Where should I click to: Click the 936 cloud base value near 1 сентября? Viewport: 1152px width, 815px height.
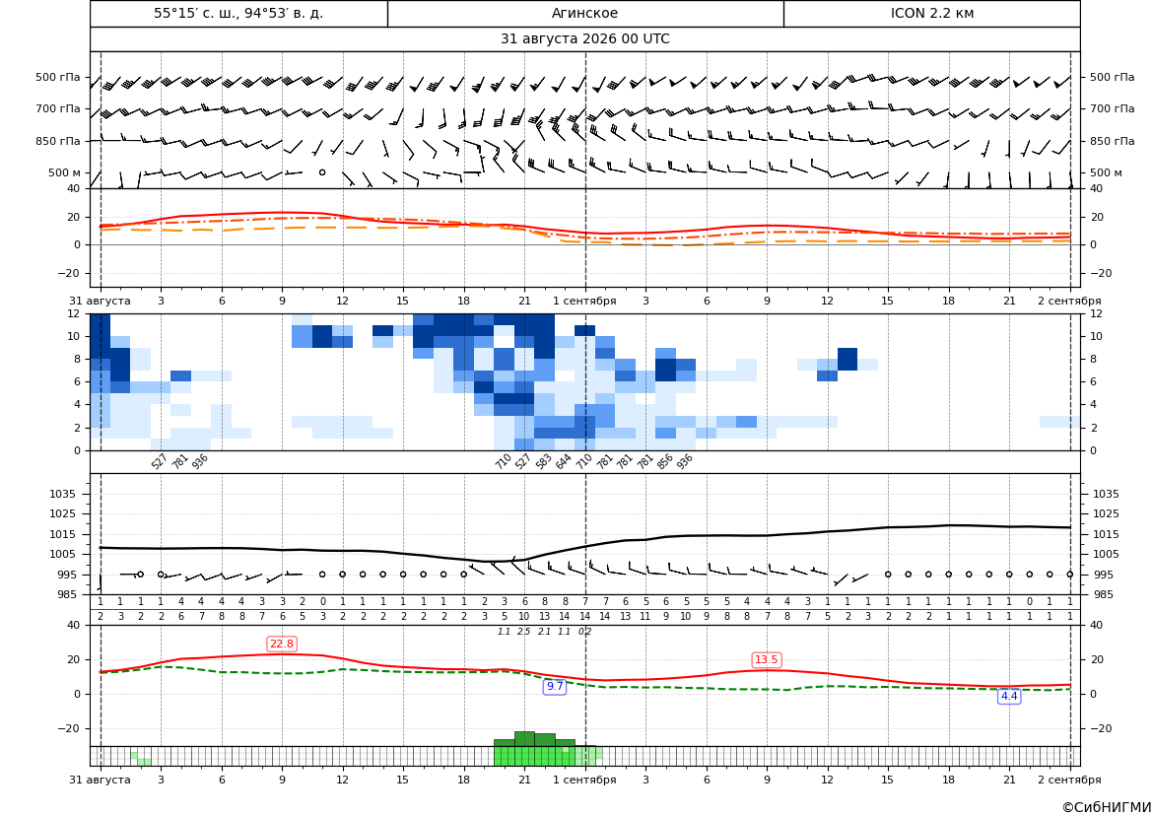(x=684, y=461)
